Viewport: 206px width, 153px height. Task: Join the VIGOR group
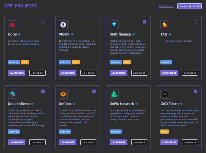88,73
